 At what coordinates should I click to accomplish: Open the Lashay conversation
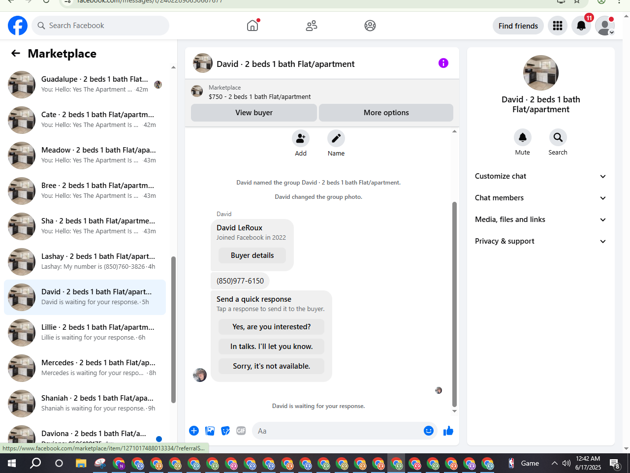click(x=85, y=262)
